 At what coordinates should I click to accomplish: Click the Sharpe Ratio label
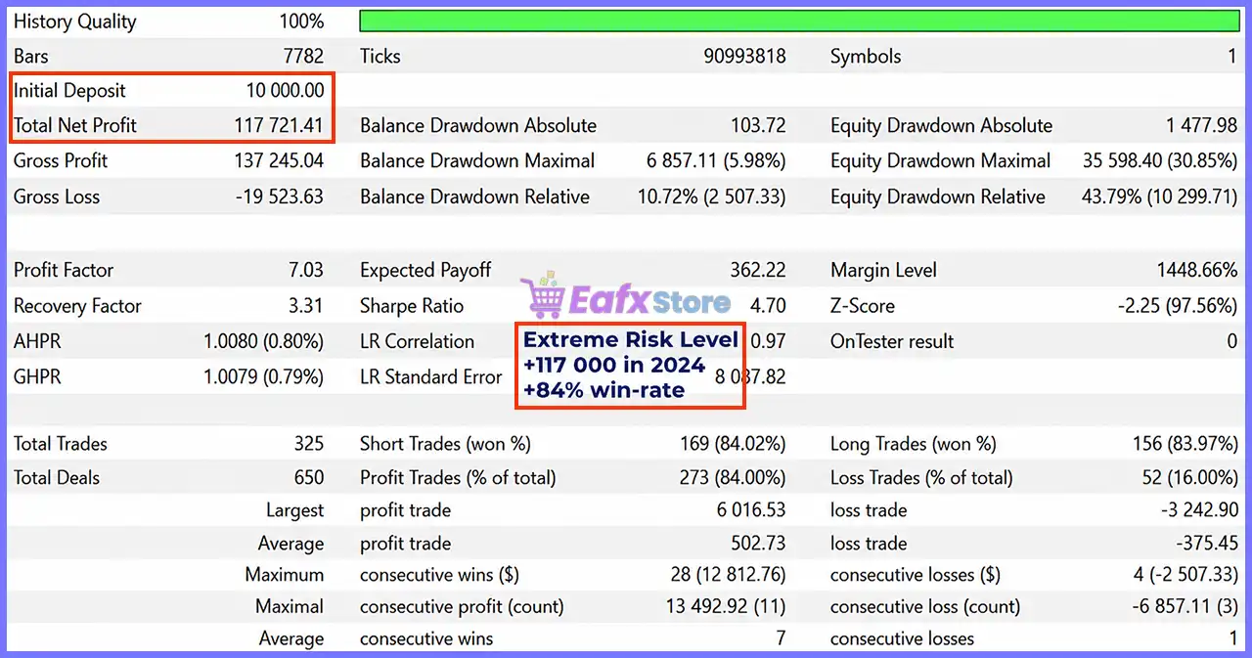click(412, 307)
